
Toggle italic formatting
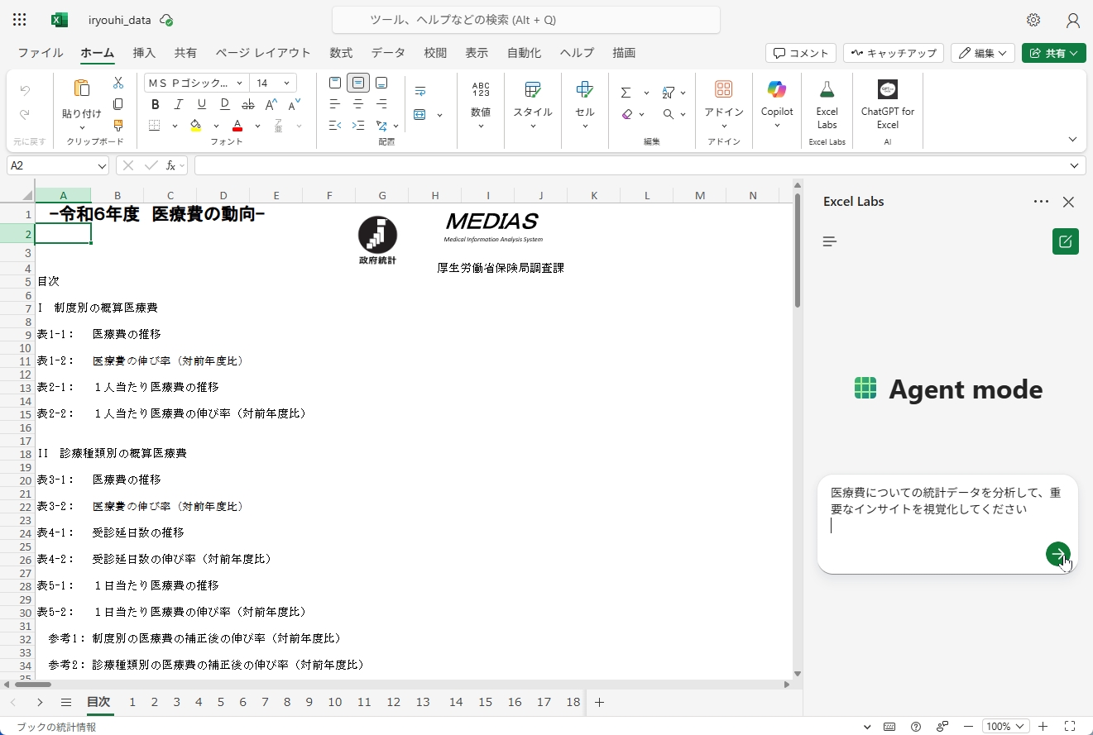(x=178, y=104)
